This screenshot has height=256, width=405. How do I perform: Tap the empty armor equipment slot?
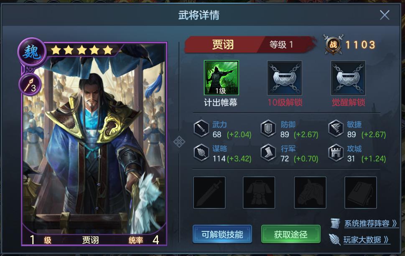[259, 192]
